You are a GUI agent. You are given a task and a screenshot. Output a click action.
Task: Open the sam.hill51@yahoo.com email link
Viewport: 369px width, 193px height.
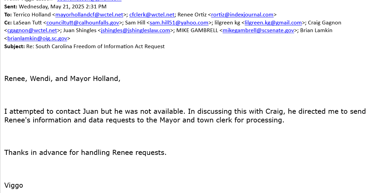[x=179, y=23]
